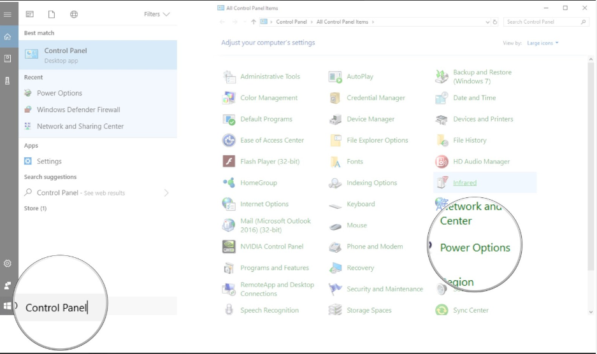
Task: Expand the Filters dropdown in search
Action: click(x=157, y=14)
